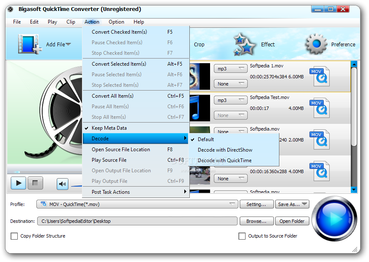The image size is (369, 262).
Task: Select the Softpedia 1.mov thumbnail
Action: (200, 77)
